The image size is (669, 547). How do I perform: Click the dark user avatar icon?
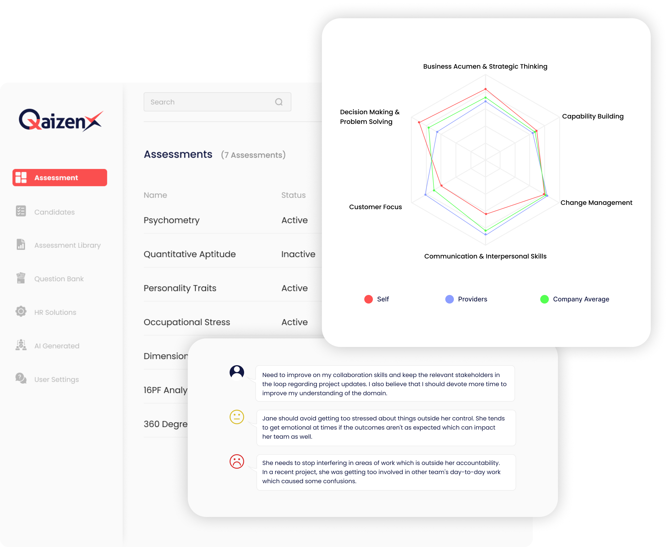(x=237, y=372)
